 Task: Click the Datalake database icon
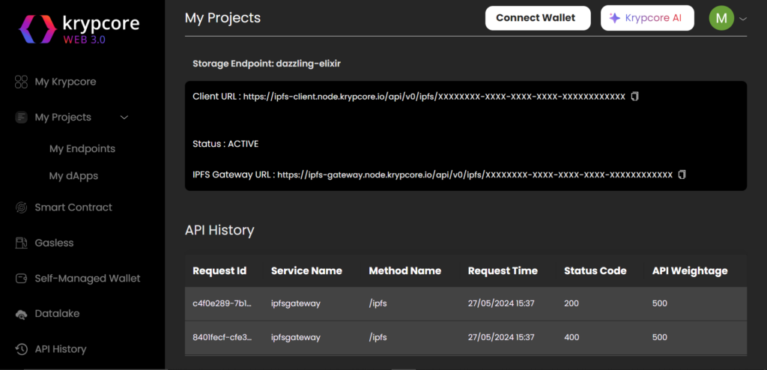pyautogui.click(x=21, y=314)
